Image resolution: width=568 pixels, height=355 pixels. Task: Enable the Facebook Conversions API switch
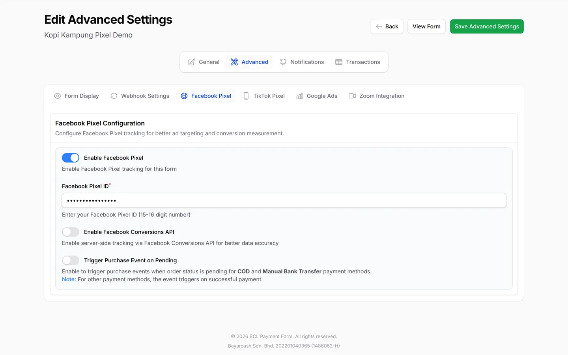(x=71, y=232)
